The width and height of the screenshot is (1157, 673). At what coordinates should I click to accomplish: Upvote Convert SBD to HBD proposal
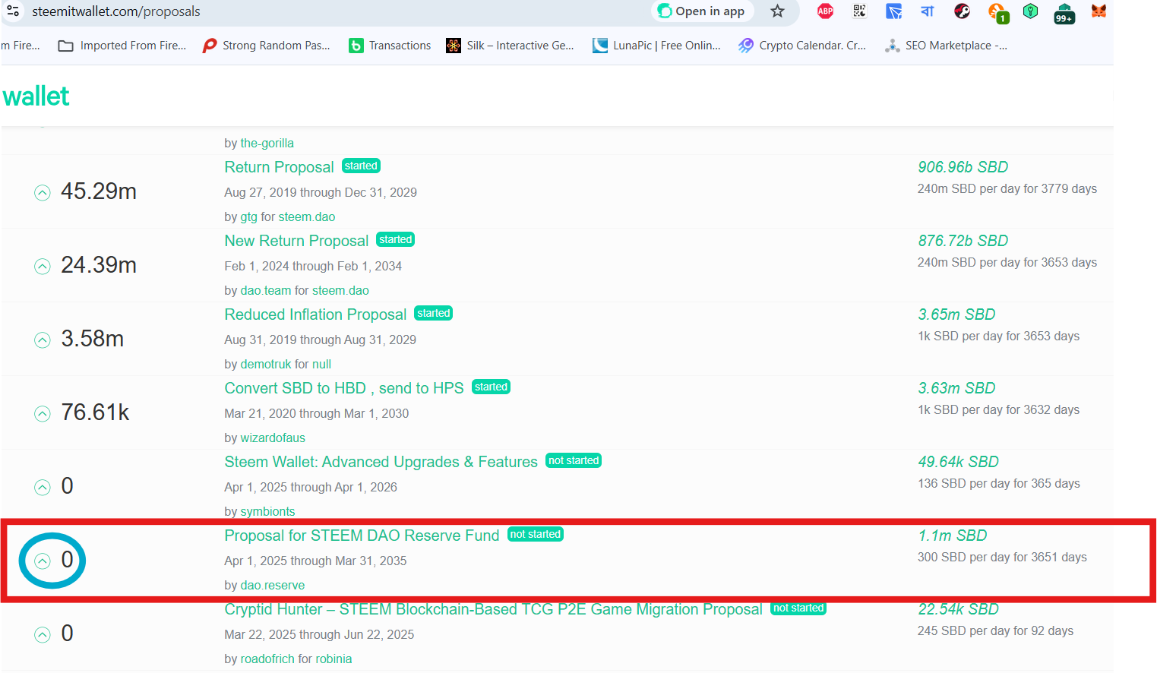click(43, 414)
